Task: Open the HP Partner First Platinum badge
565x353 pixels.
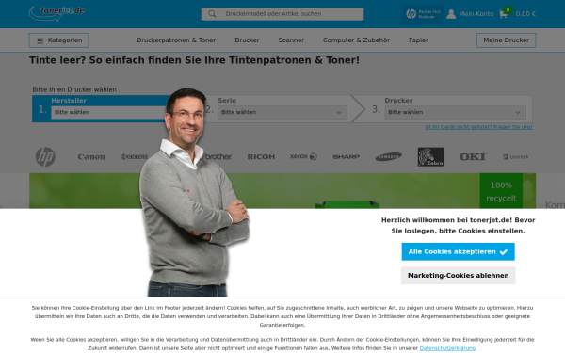Action: (x=423, y=14)
